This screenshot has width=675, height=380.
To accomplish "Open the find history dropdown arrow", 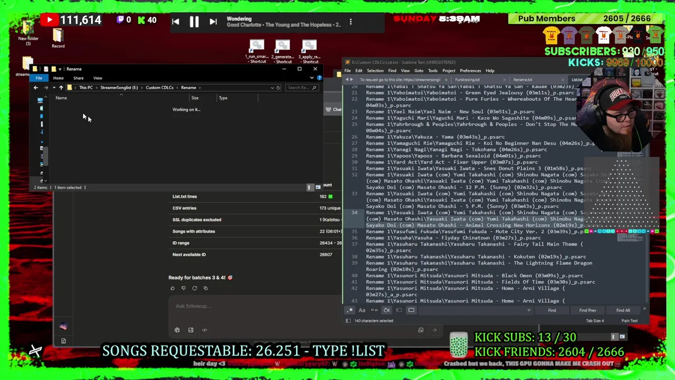I will [529, 310].
